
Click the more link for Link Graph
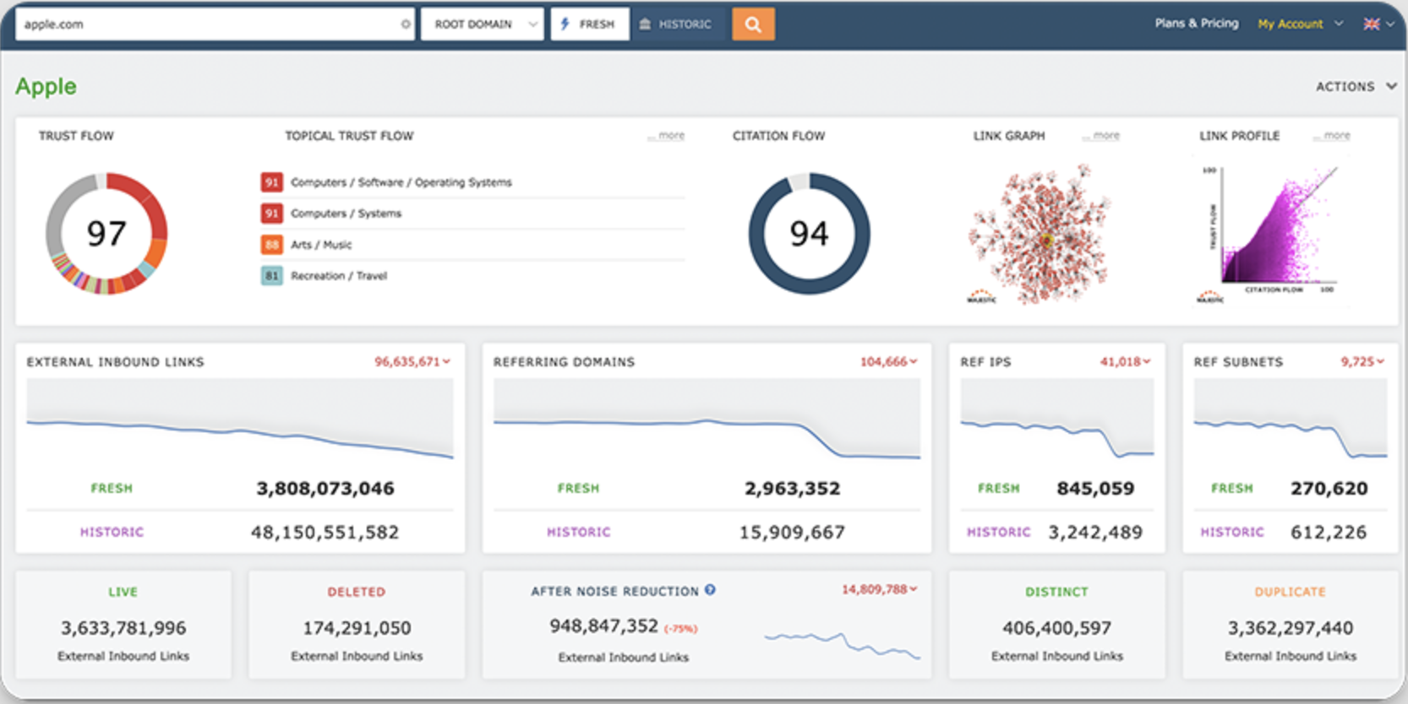point(1102,135)
